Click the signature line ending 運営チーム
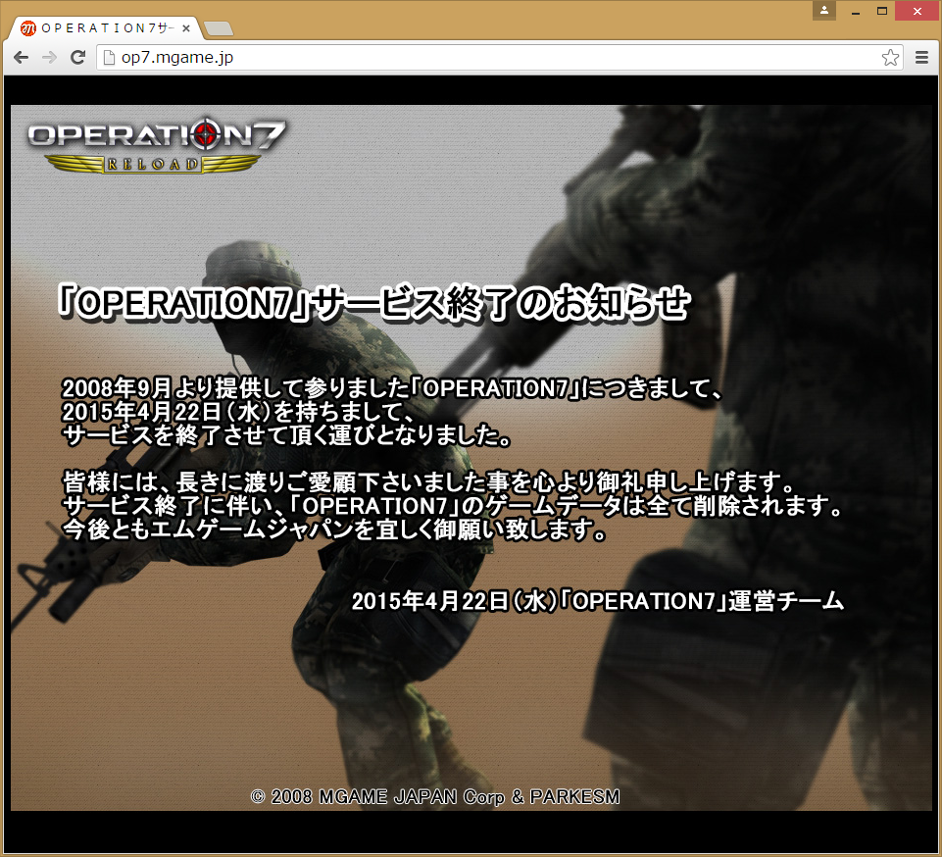 coord(598,601)
